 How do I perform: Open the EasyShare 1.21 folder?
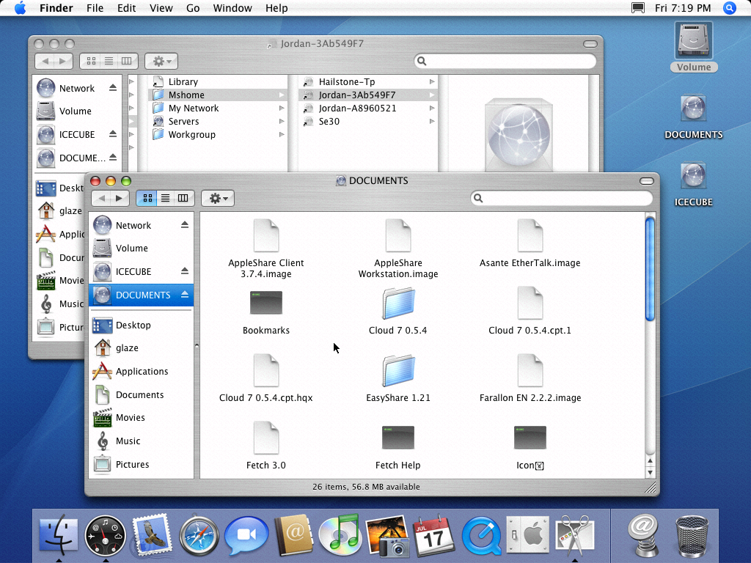point(398,370)
